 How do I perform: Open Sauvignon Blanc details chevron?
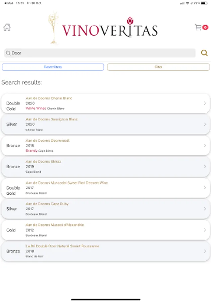point(205,124)
